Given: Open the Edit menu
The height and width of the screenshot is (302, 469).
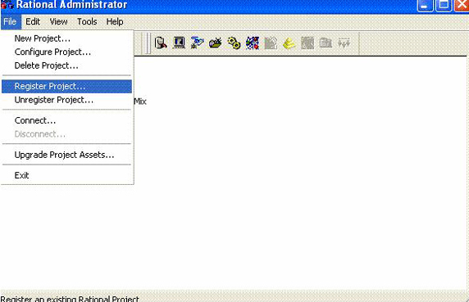Looking at the screenshot, I should click(33, 22).
